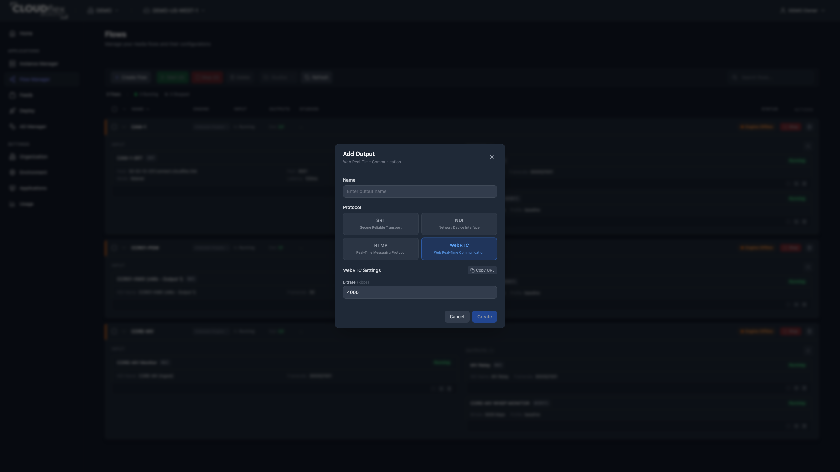Select the SRT protocol option
The height and width of the screenshot is (472, 840).
(381, 224)
